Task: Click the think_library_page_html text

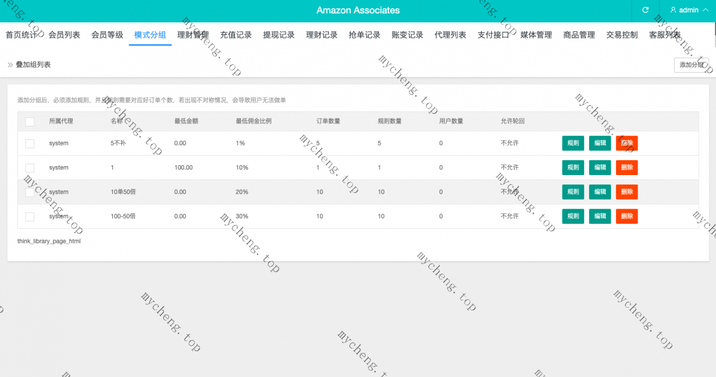Action: point(49,241)
